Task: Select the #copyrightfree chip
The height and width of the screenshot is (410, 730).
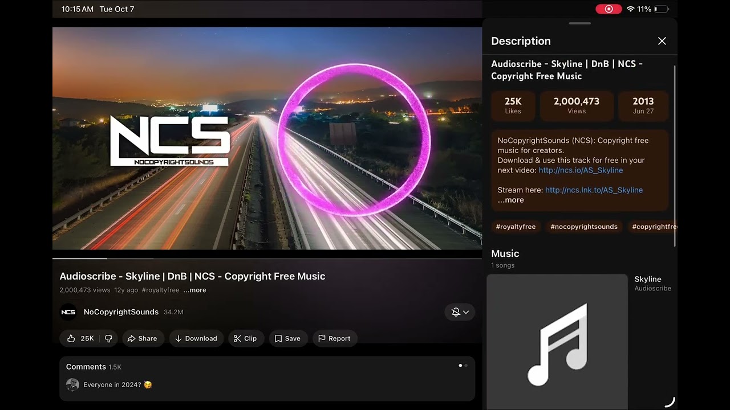Action: (x=654, y=227)
